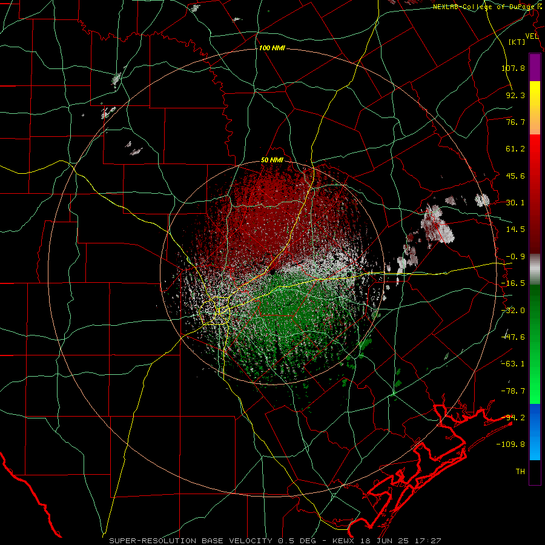Viewport: 545px width, 545px height.
Task: Select the 14.5 velocity scale value
Action: pos(515,230)
